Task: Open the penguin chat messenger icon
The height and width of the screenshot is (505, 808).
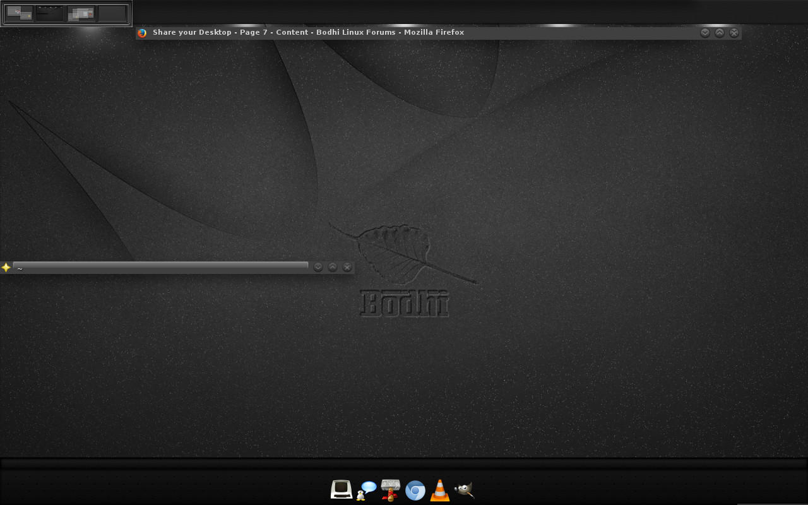Action: [x=366, y=490]
